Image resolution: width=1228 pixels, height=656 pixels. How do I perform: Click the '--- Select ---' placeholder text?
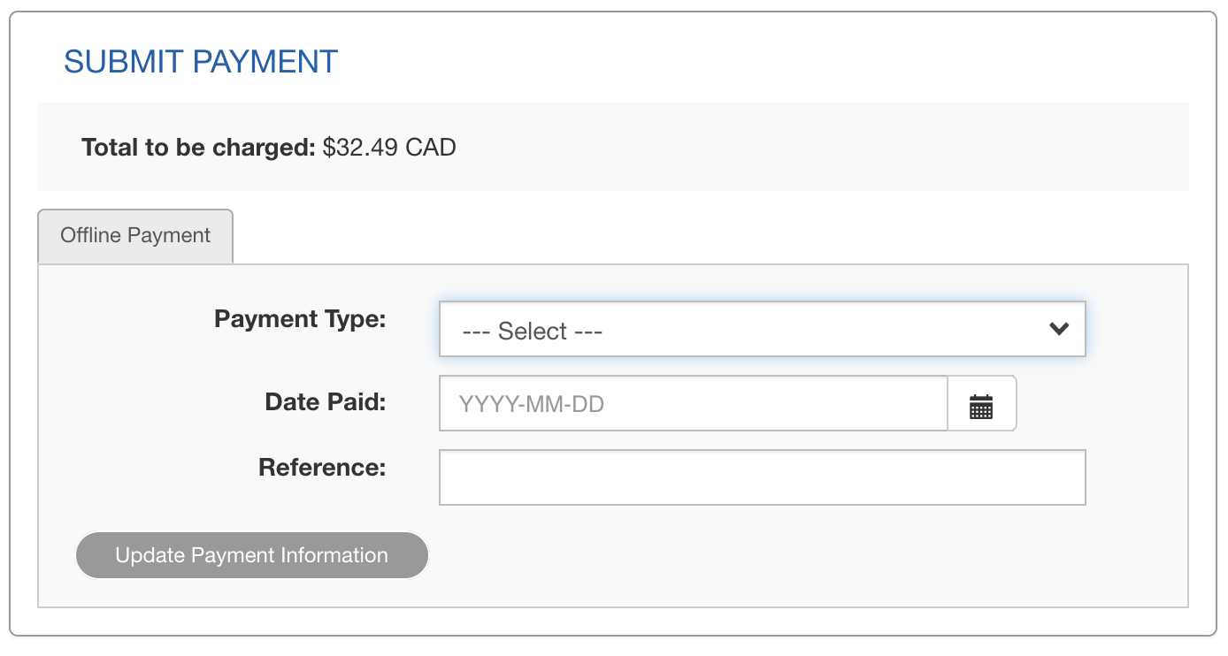pos(532,332)
